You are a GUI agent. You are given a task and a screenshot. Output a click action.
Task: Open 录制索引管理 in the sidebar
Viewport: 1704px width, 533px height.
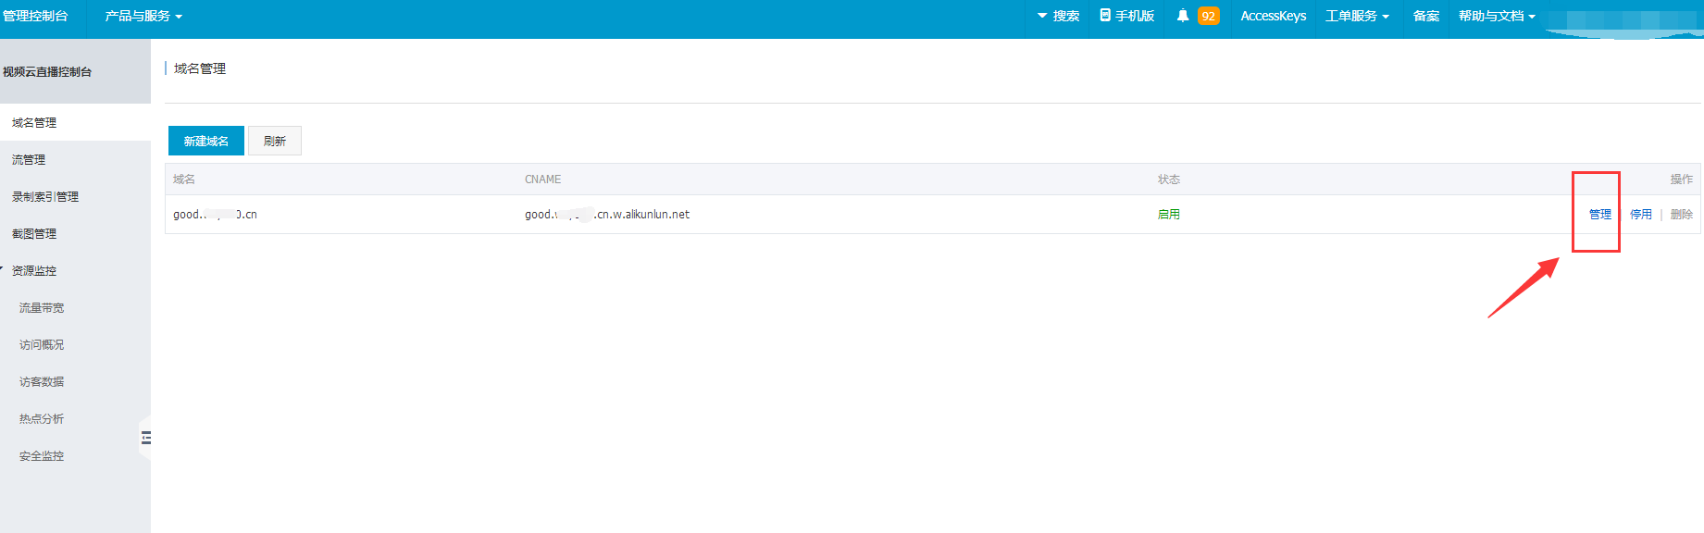[x=45, y=196]
